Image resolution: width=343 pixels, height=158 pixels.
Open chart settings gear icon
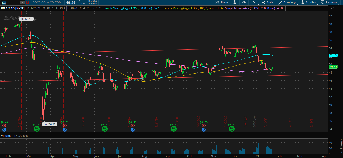(244, 2)
